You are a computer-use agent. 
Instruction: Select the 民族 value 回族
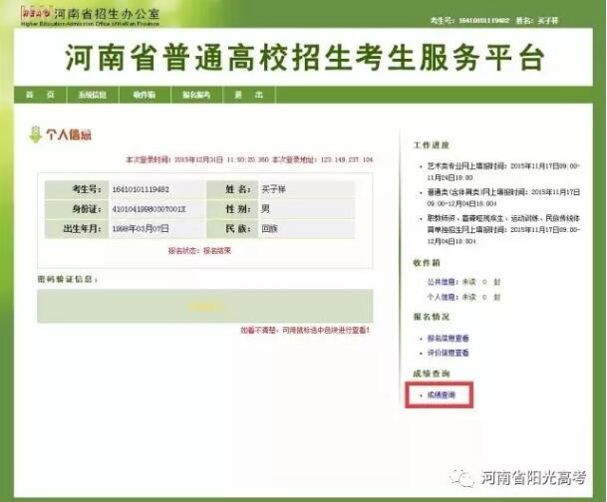pos(270,229)
